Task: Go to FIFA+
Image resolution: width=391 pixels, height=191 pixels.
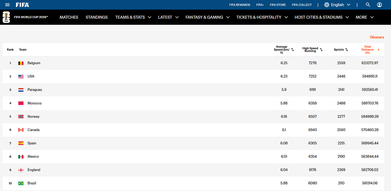Action: 260,5
